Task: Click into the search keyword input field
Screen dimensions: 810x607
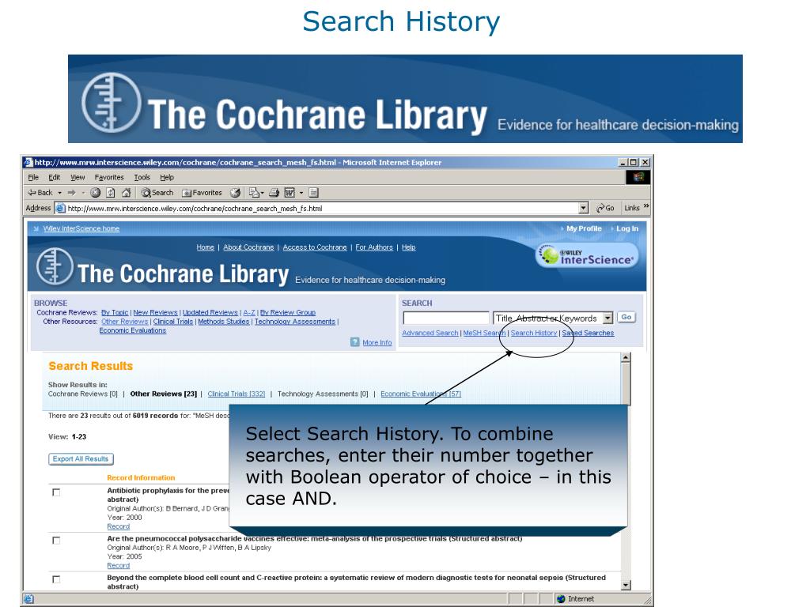Action: coord(446,318)
